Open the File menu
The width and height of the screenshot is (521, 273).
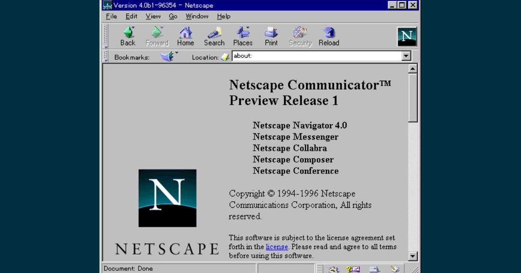click(112, 16)
